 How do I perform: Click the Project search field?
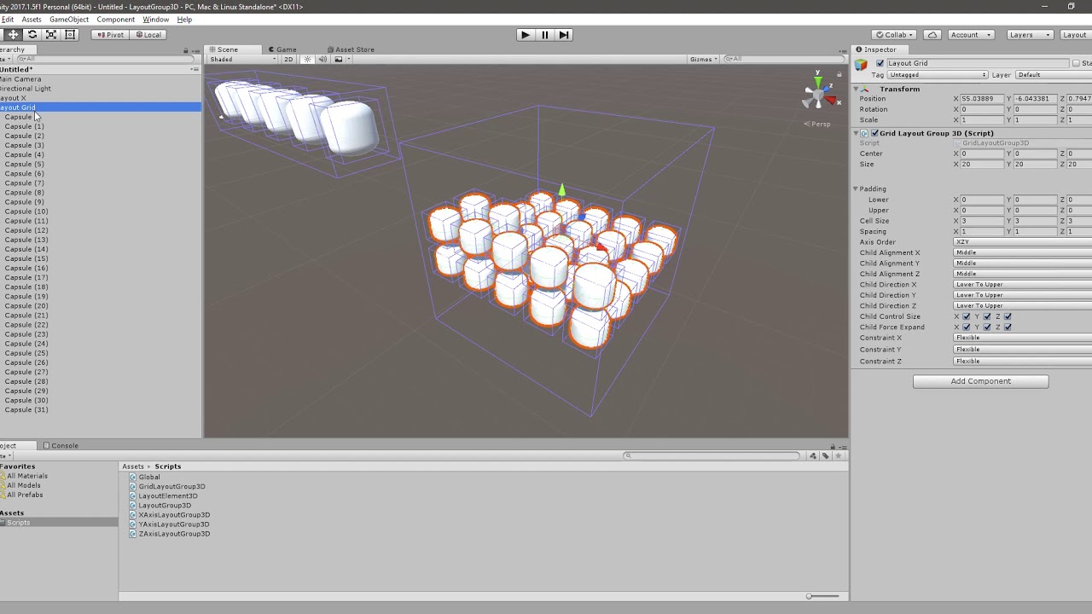pyautogui.click(x=712, y=455)
